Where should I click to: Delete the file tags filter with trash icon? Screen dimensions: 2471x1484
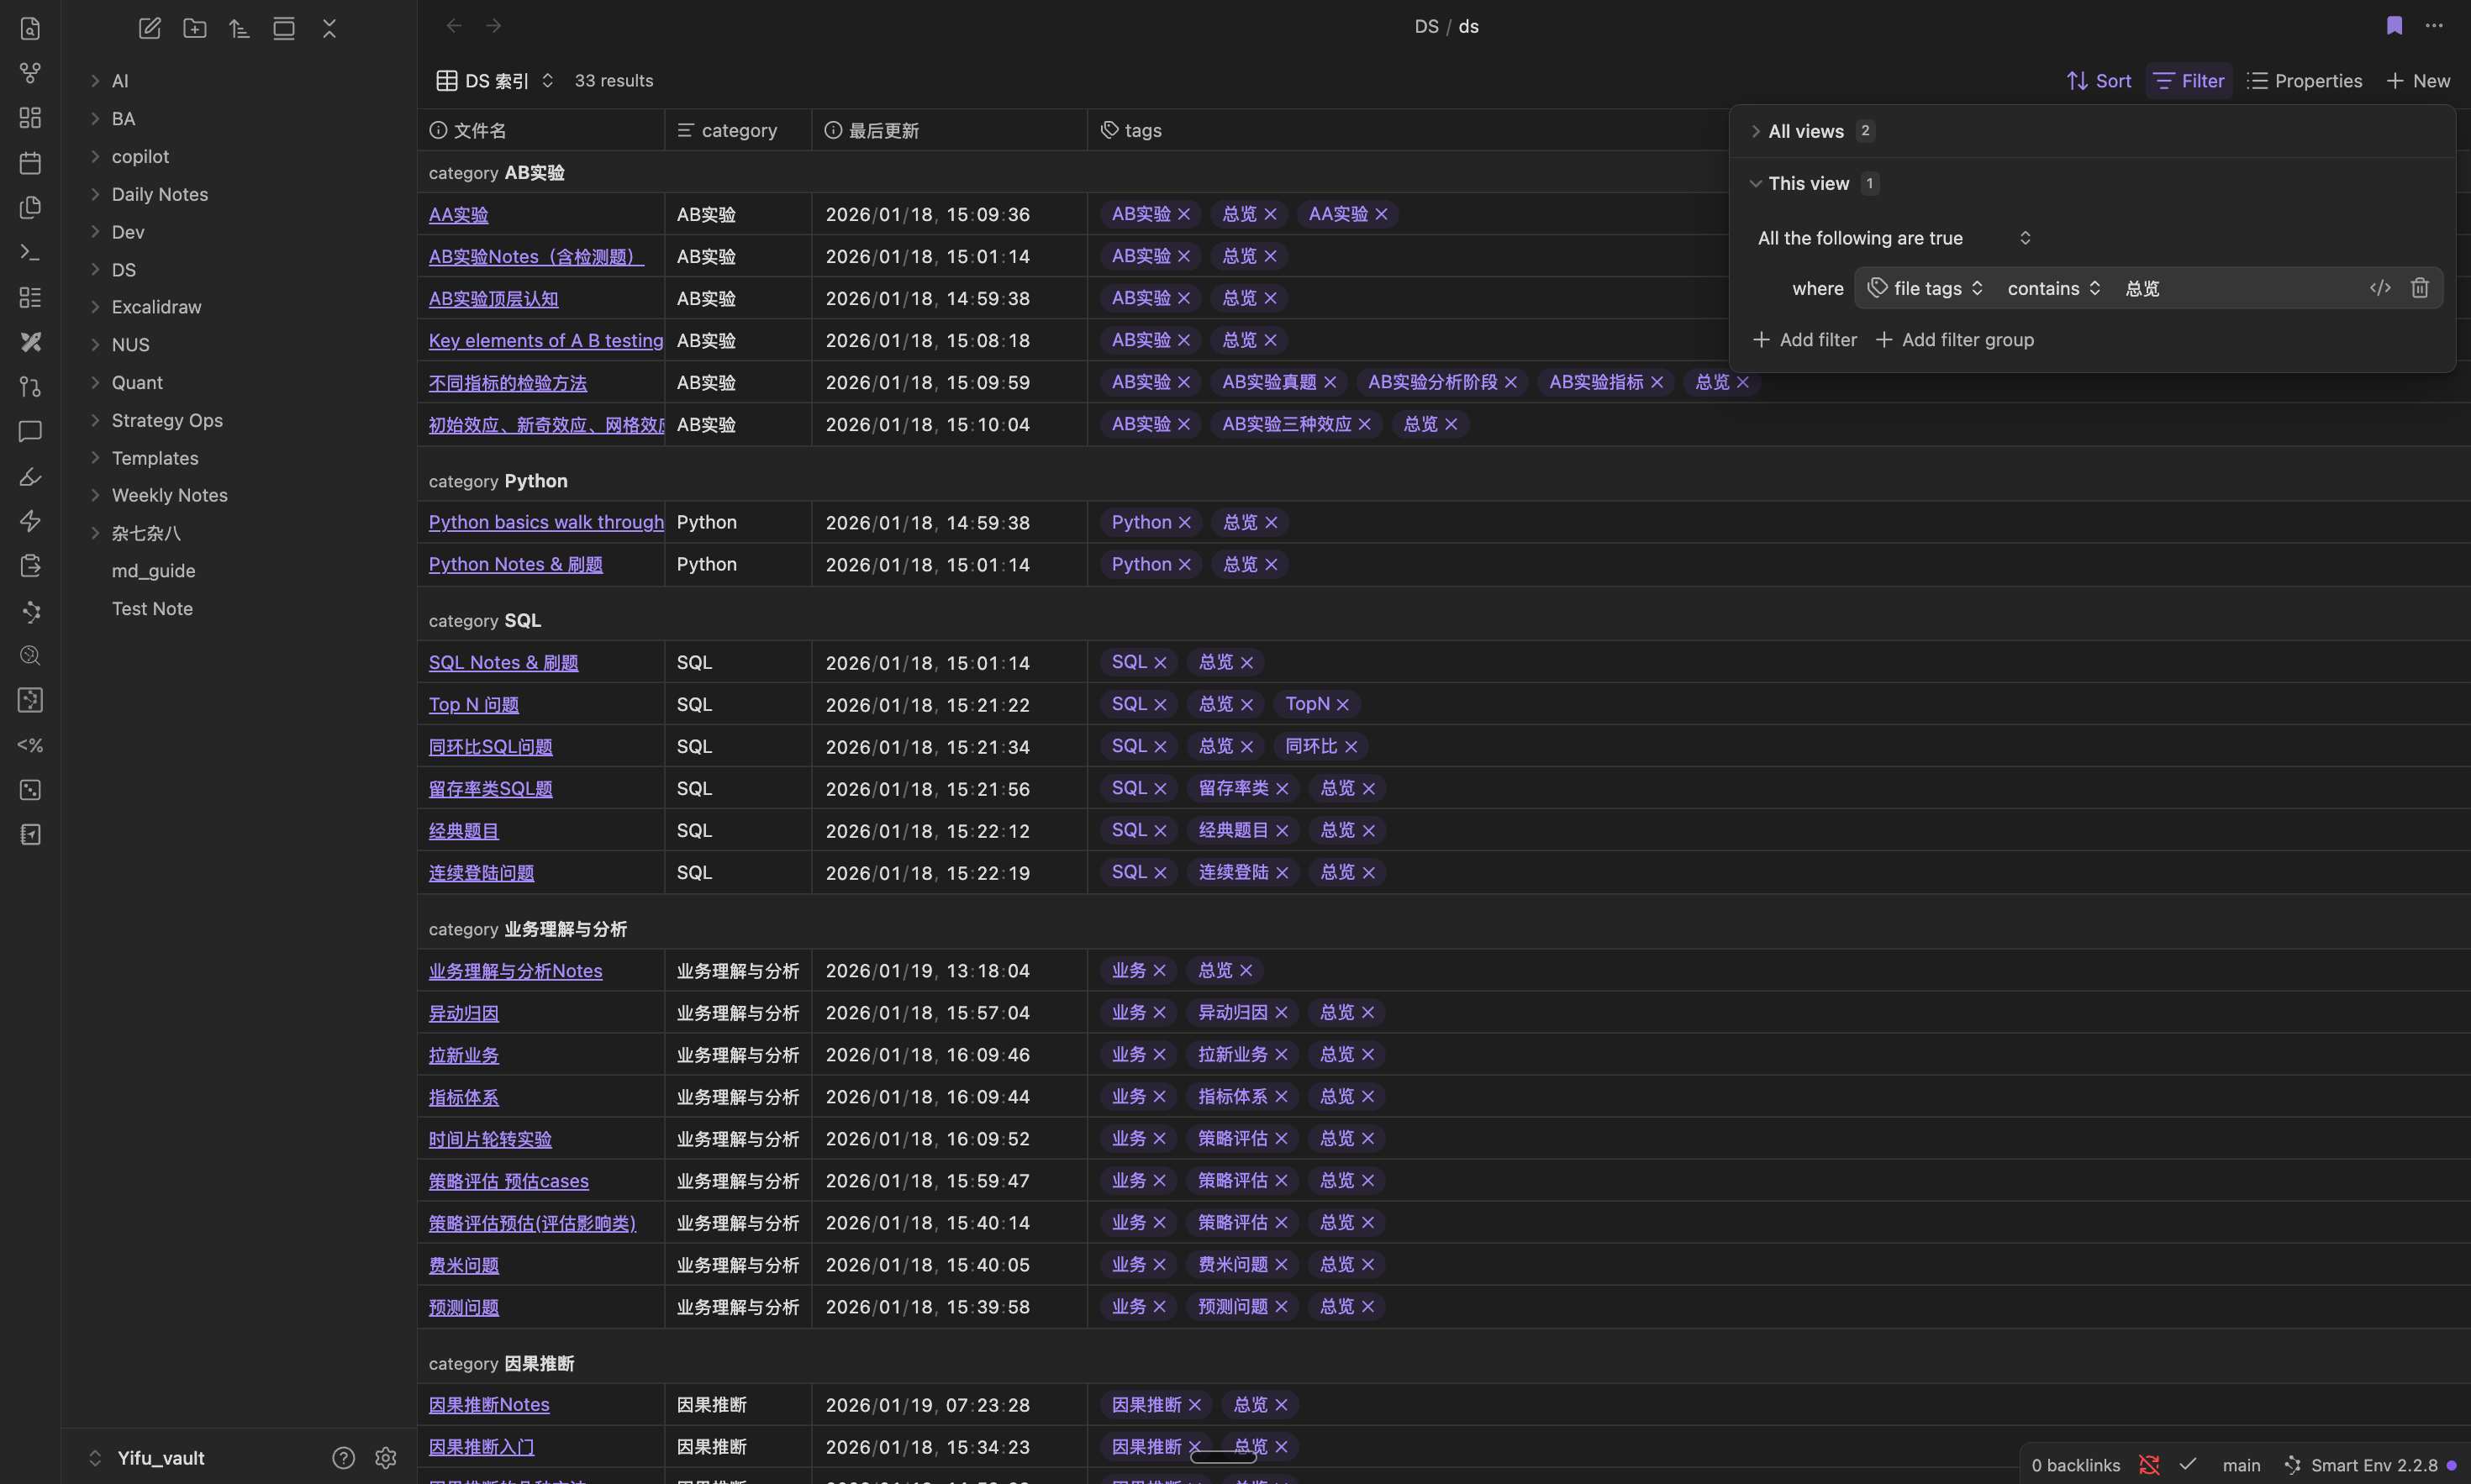[2419, 288]
